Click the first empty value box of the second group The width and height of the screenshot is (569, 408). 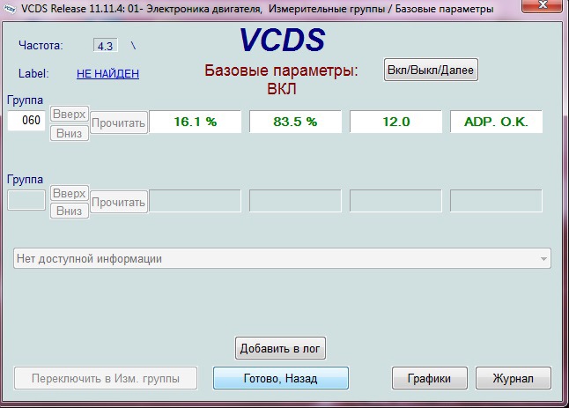pyautogui.click(x=196, y=201)
